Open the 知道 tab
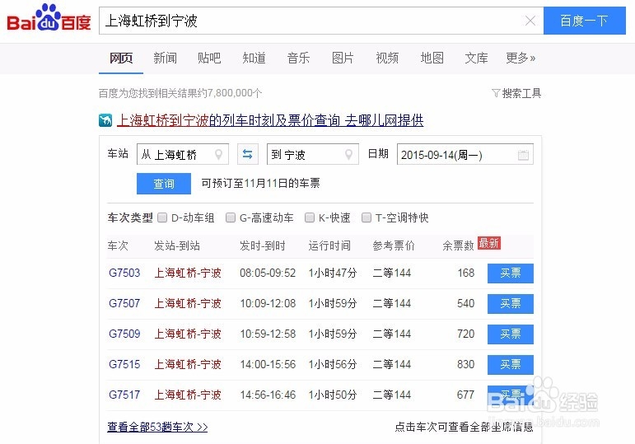The width and height of the screenshot is (635, 444). click(x=254, y=58)
